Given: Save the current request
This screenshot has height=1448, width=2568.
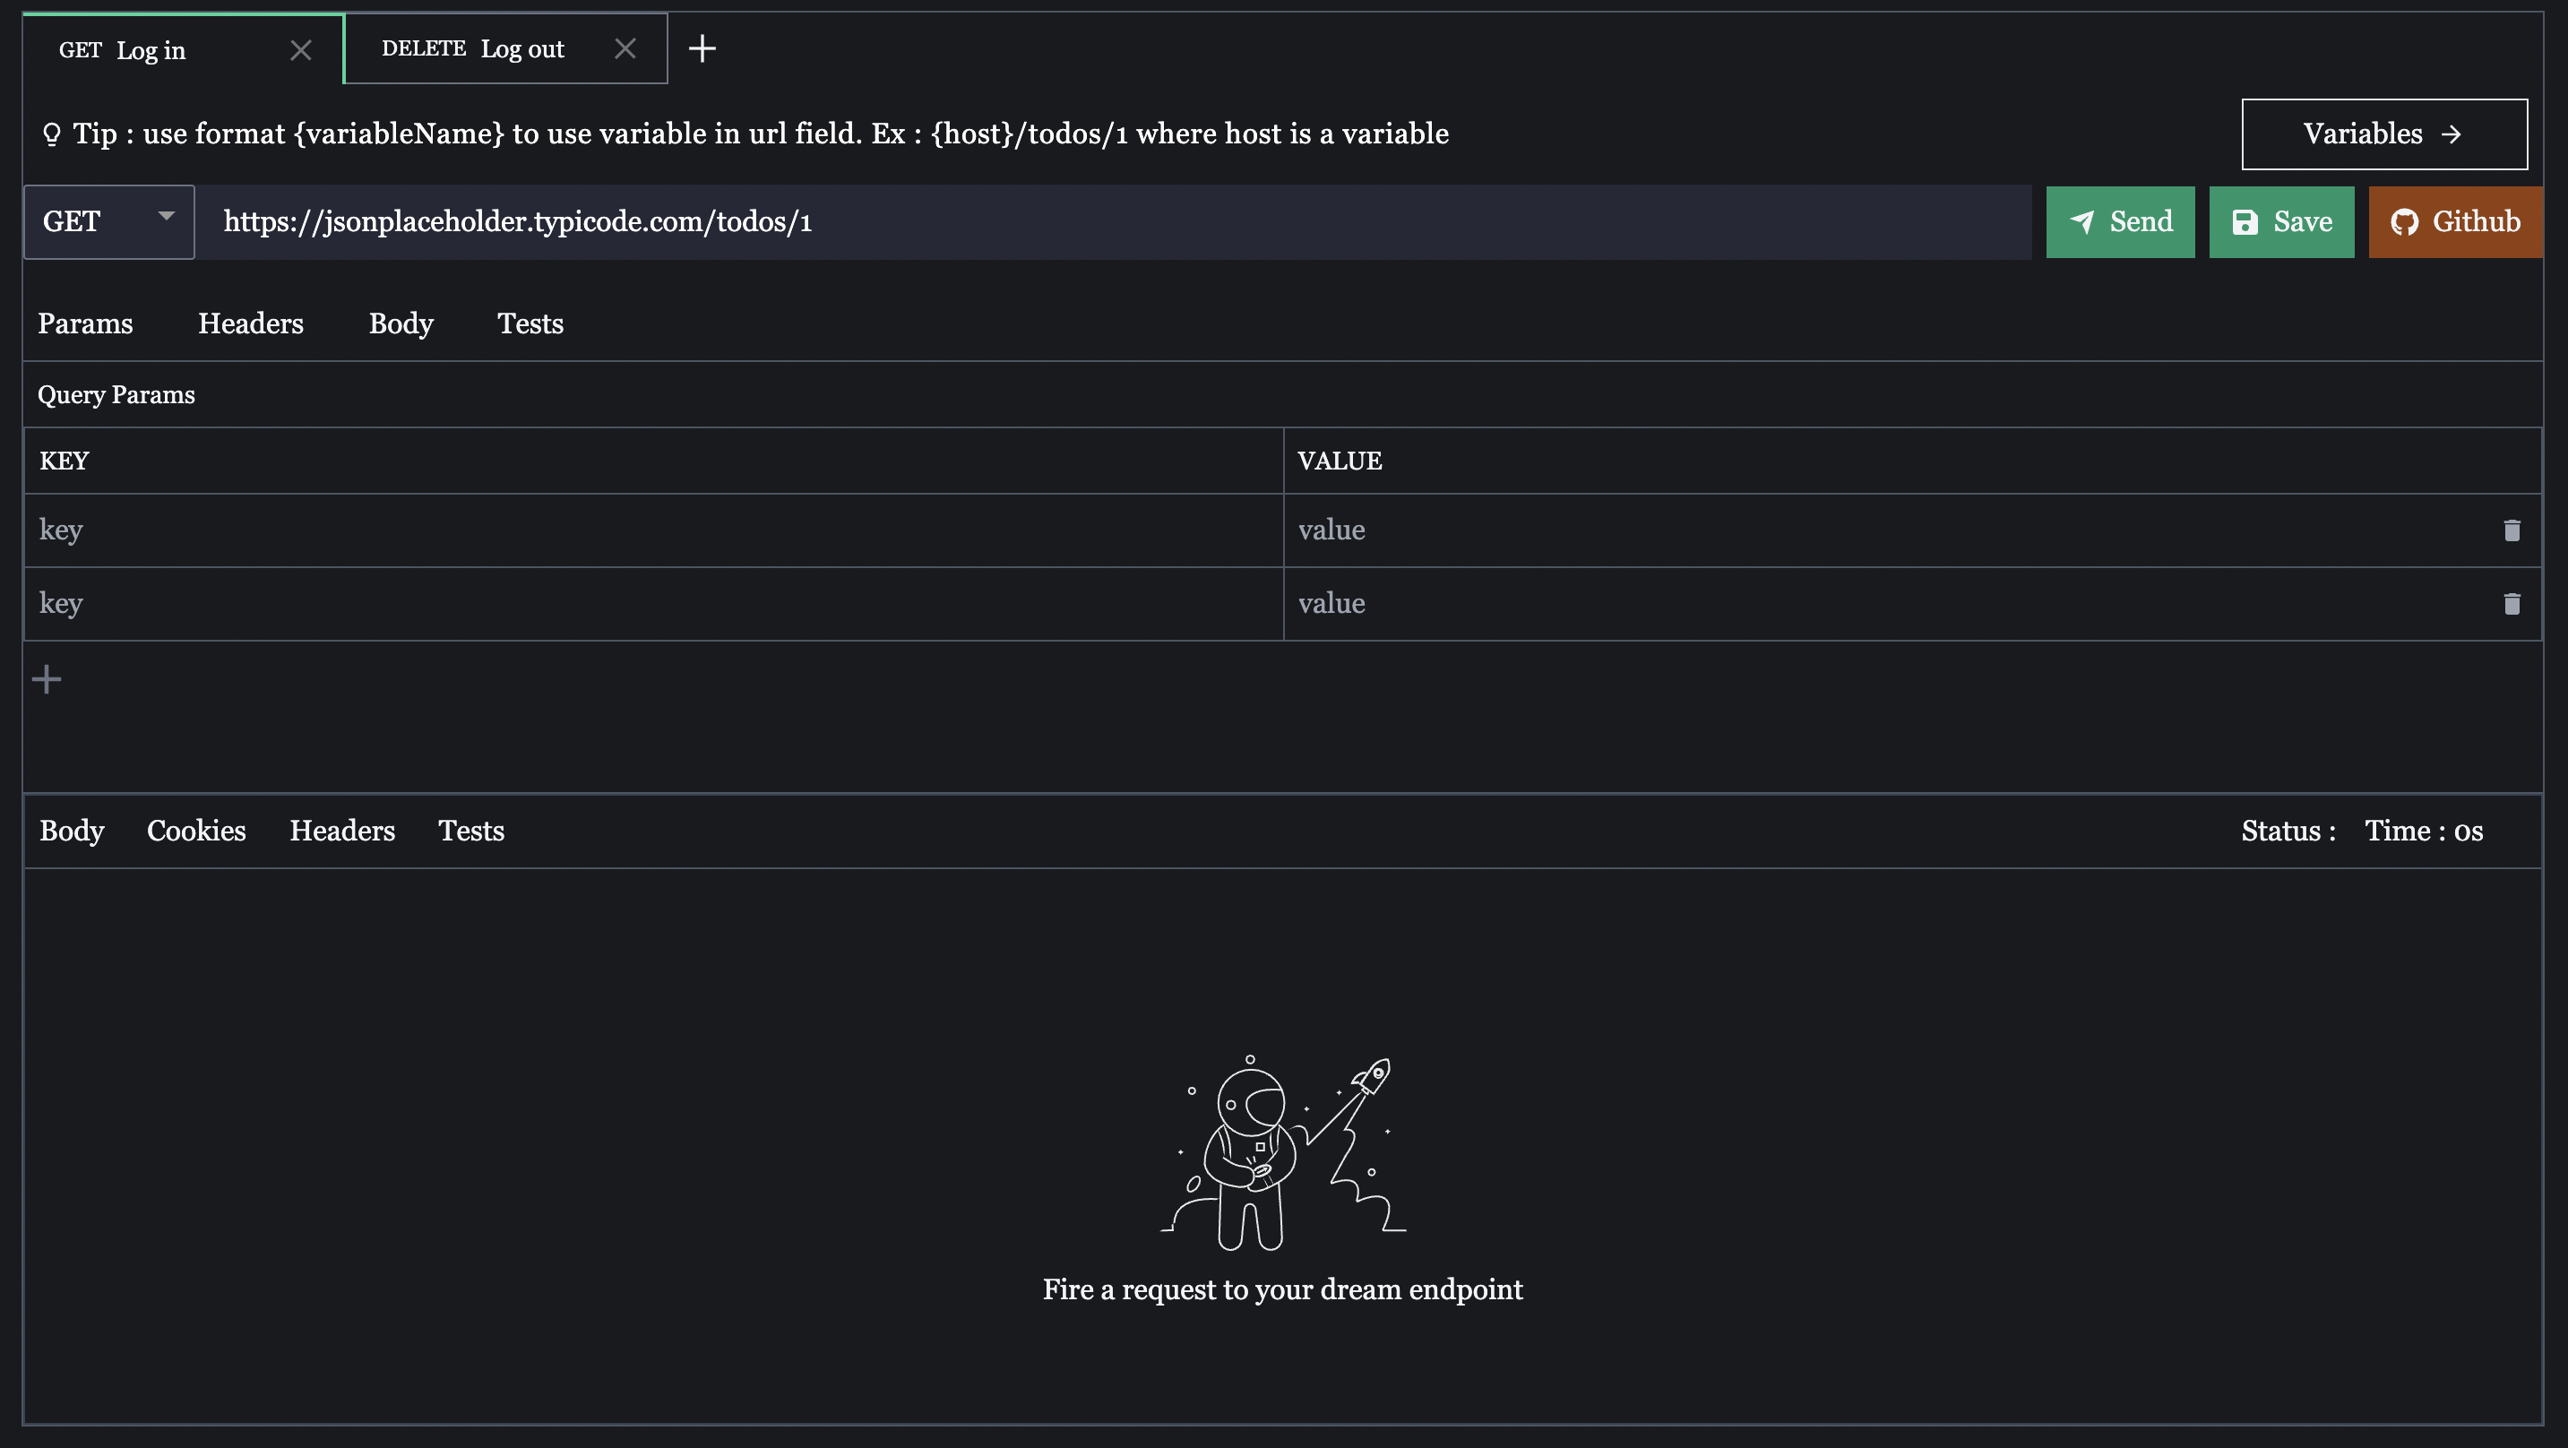Looking at the screenshot, I should (2281, 221).
